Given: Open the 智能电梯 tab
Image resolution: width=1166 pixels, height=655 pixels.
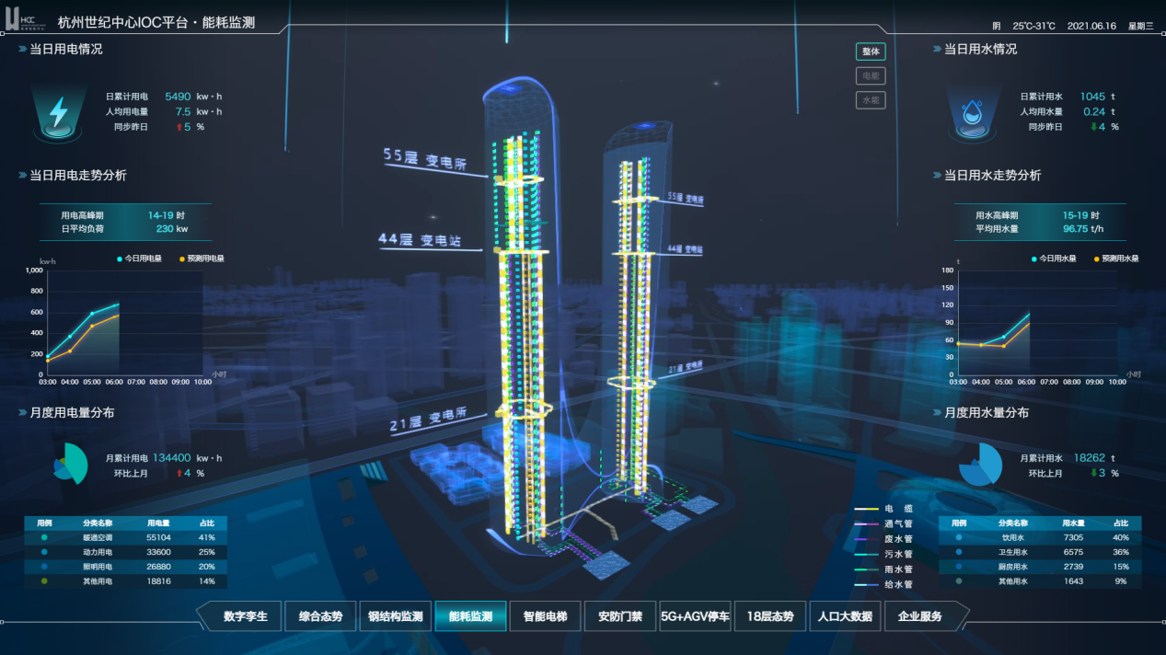Looking at the screenshot, I should [546, 616].
